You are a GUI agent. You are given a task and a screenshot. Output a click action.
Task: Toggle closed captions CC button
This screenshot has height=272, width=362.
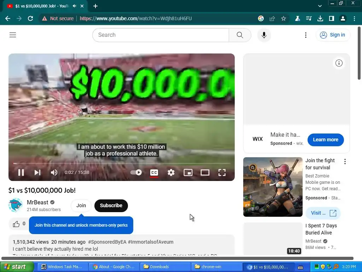tap(154, 172)
